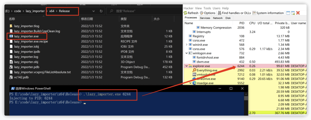Select lazy_importer.tlog folder icon
The width and height of the screenshot is (311, 120).
(x=11, y=26)
